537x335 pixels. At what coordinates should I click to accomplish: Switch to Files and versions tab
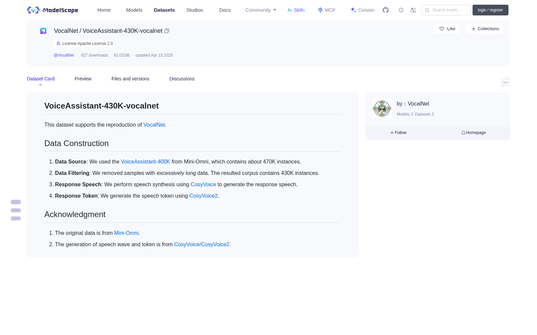click(130, 79)
